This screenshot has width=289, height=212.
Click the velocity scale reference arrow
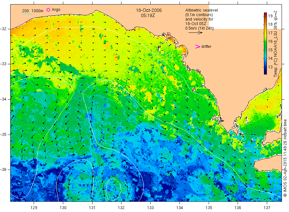tap(195, 33)
